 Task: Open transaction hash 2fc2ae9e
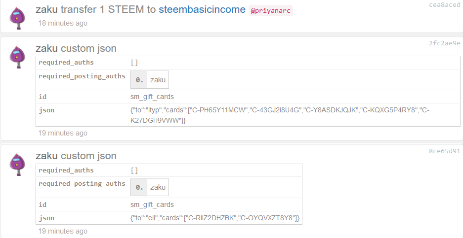click(444, 43)
